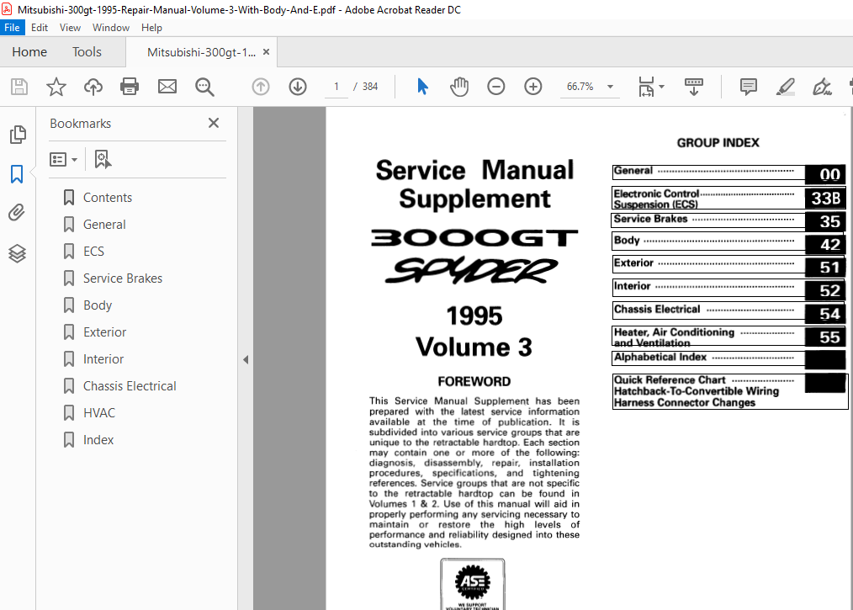Activate the Hand pan tool
853x610 pixels.
459,87
